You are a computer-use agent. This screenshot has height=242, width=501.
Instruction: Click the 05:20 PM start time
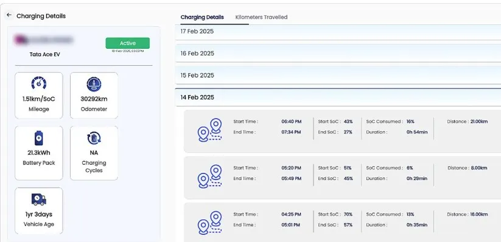click(292, 168)
